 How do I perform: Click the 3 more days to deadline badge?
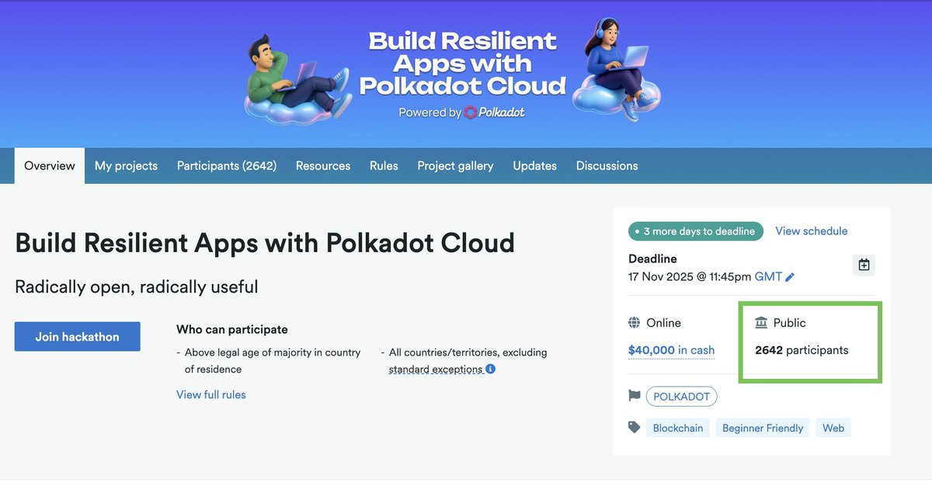coord(696,231)
